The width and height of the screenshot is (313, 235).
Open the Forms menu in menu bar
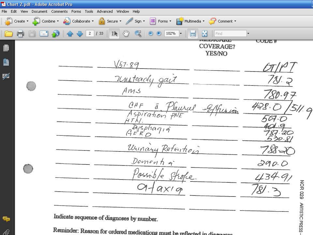[76, 11]
